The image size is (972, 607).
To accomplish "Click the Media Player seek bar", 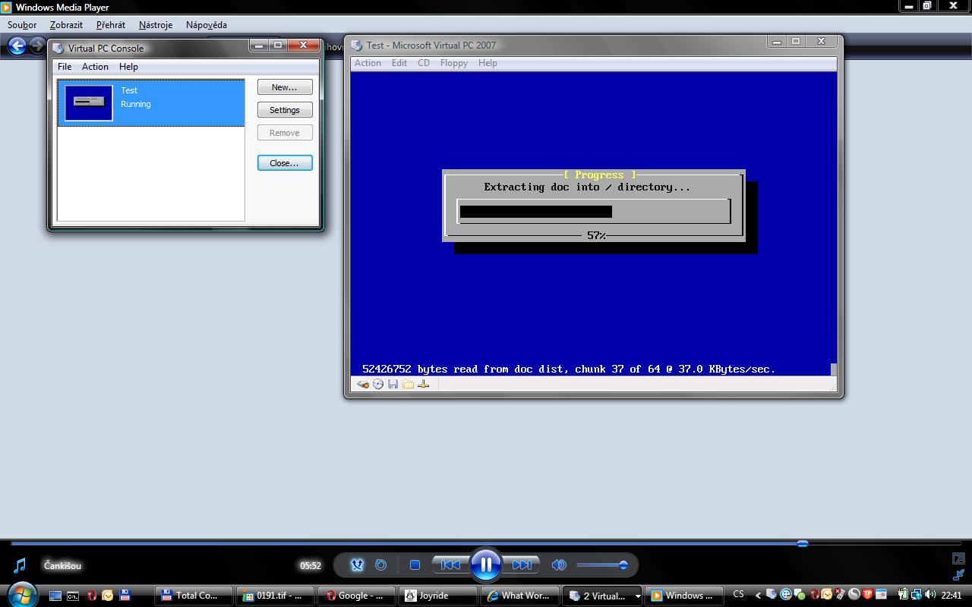I will [486, 543].
